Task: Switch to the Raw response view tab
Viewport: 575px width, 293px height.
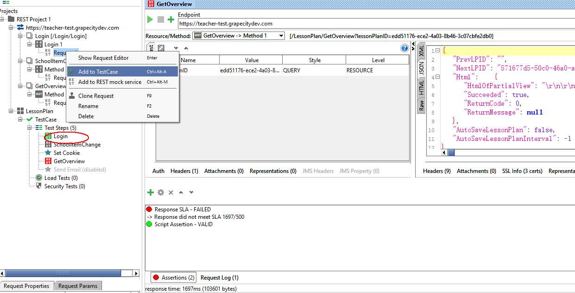Action: click(421, 105)
